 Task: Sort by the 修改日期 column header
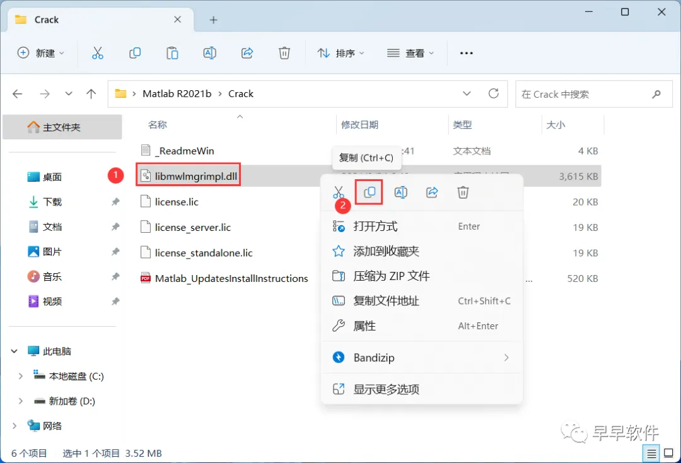[x=359, y=125]
